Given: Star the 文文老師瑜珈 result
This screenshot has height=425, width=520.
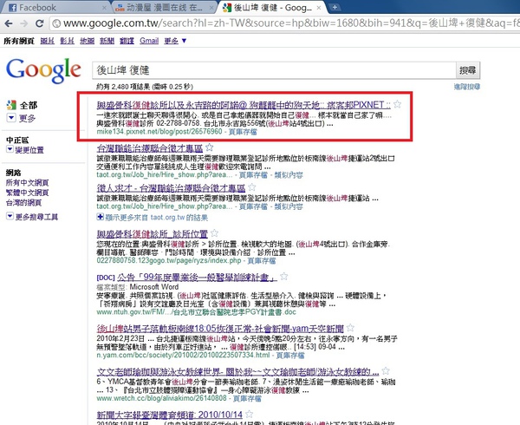Looking at the screenshot, I should (386, 370).
